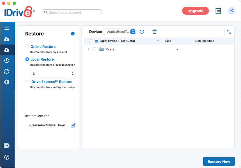Click the trash delete icon

pos(155,32)
